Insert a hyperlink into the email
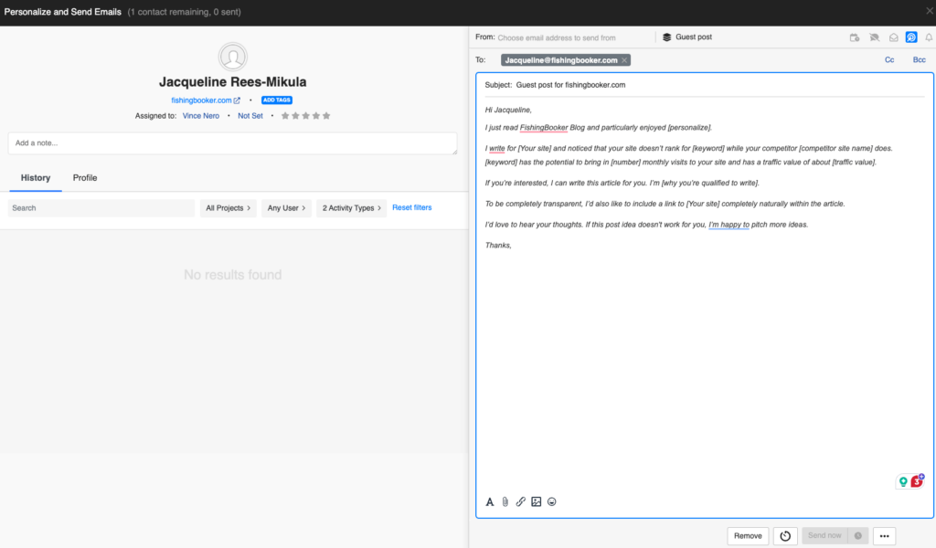 tap(520, 501)
